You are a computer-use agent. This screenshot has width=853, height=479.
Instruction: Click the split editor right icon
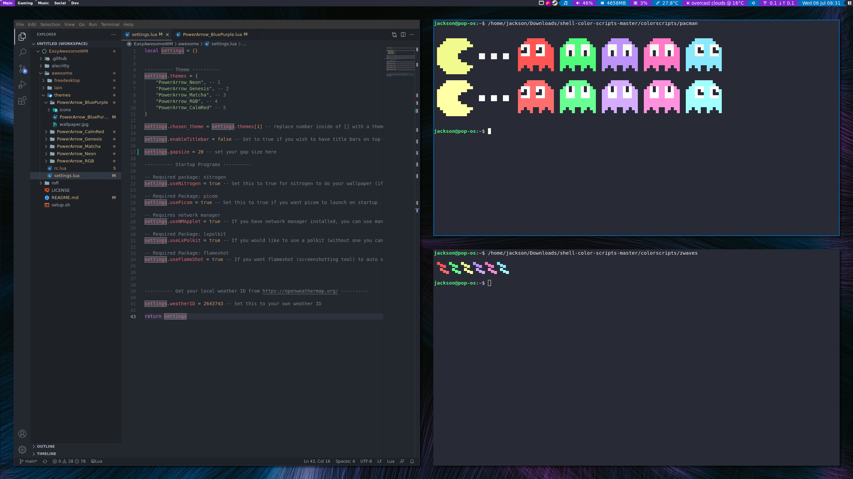[403, 35]
